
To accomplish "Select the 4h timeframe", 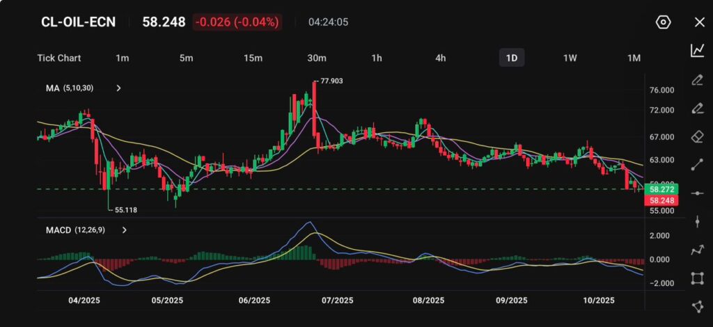I will (x=440, y=58).
